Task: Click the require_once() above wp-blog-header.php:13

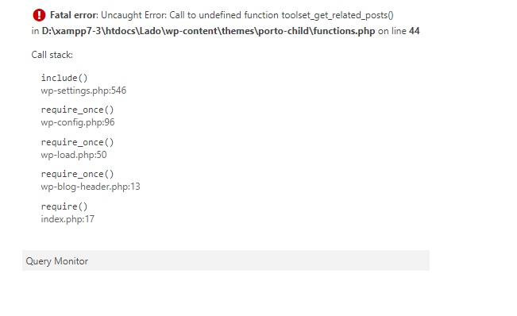Action: [77, 174]
